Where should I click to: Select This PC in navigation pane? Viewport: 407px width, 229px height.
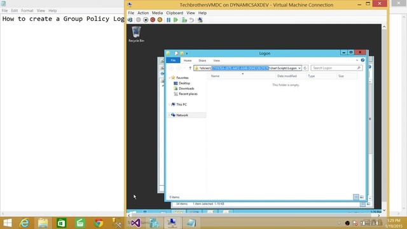[181, 104]
